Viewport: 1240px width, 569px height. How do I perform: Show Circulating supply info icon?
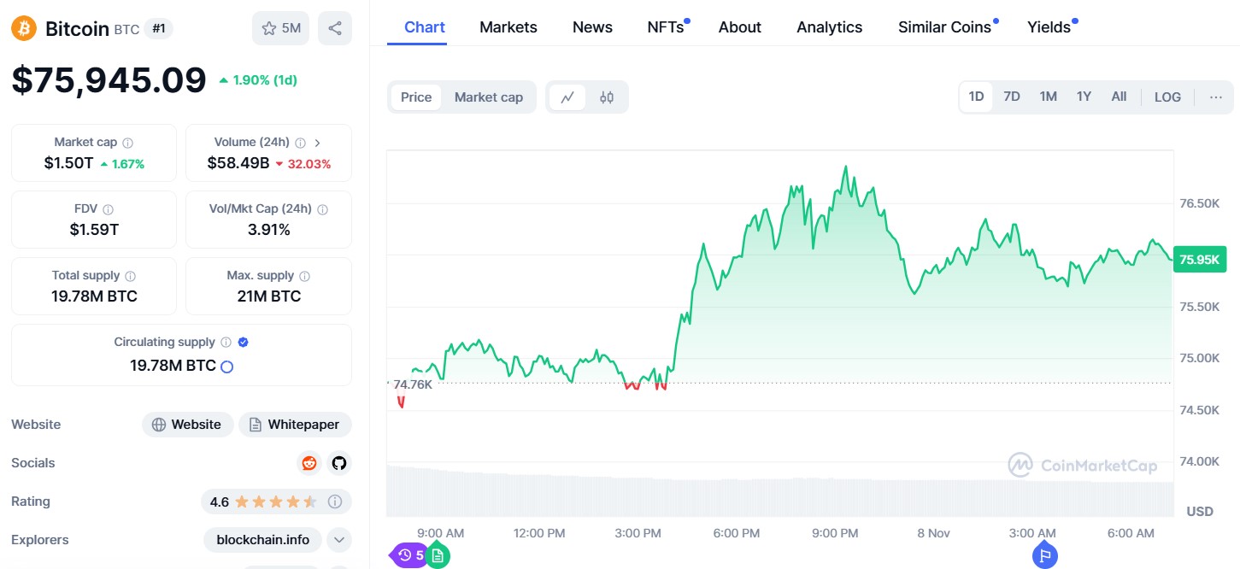click(x=226, y=343)
